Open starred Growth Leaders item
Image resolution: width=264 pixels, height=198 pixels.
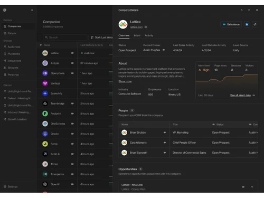[17, 119]
